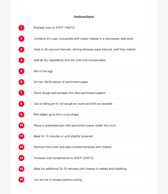The image size is (168, 194).
Task: Select the "Combine 2½ cups mozzarella" instruction
Action: coord(83,39)
